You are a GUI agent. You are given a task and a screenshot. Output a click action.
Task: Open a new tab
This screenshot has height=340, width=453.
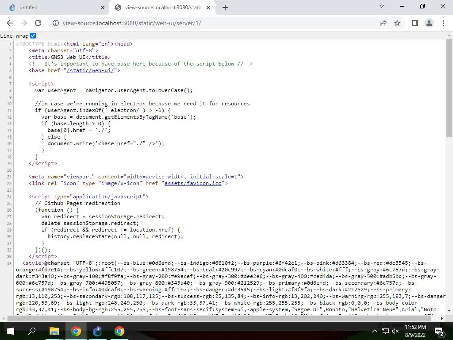click(225, 8)
